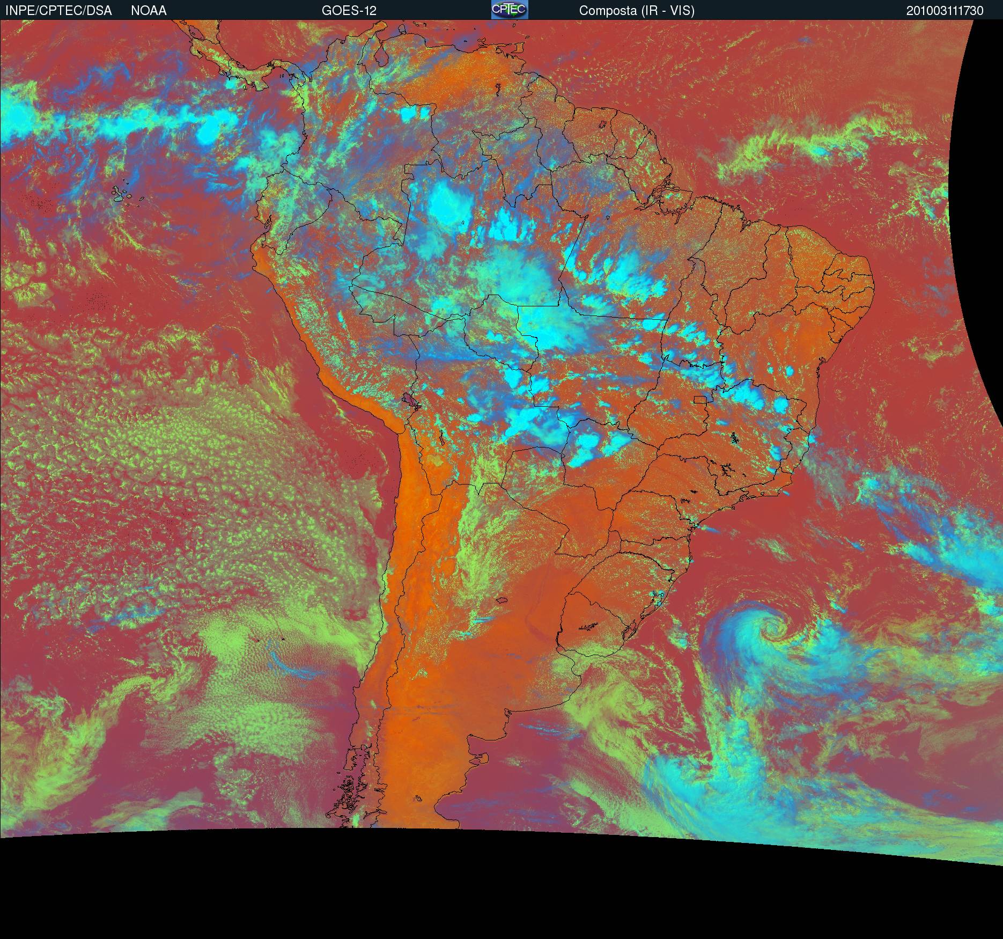1003x939 pixels.
Task: Select the Composta (IR - VIS) title
Action: pyautogui.click(x=637, y=11)
